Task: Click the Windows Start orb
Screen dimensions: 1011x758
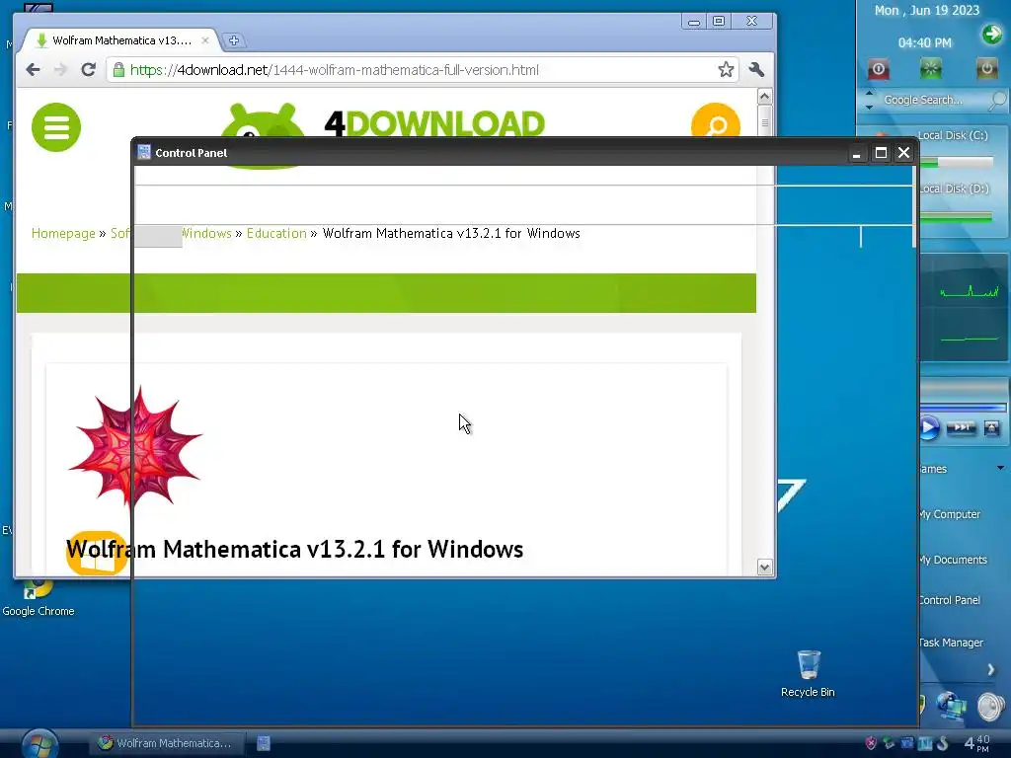Action: 39,743
